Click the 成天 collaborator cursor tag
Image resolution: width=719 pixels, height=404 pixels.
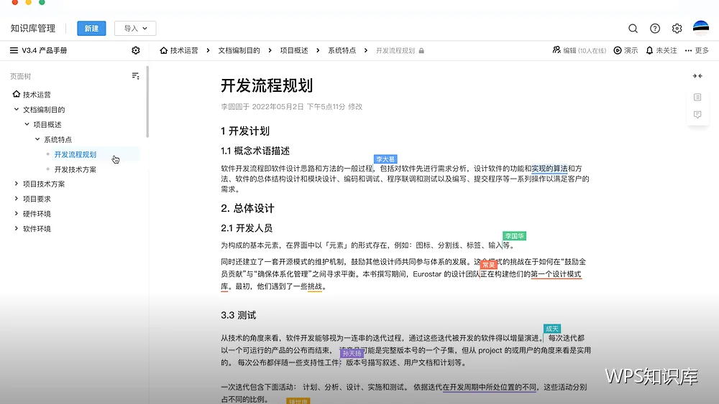(552, 329)
